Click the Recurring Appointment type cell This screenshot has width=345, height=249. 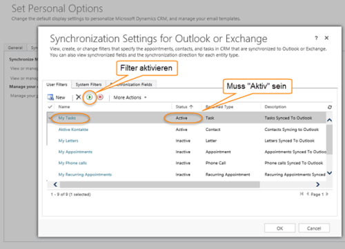coord(228,175)
